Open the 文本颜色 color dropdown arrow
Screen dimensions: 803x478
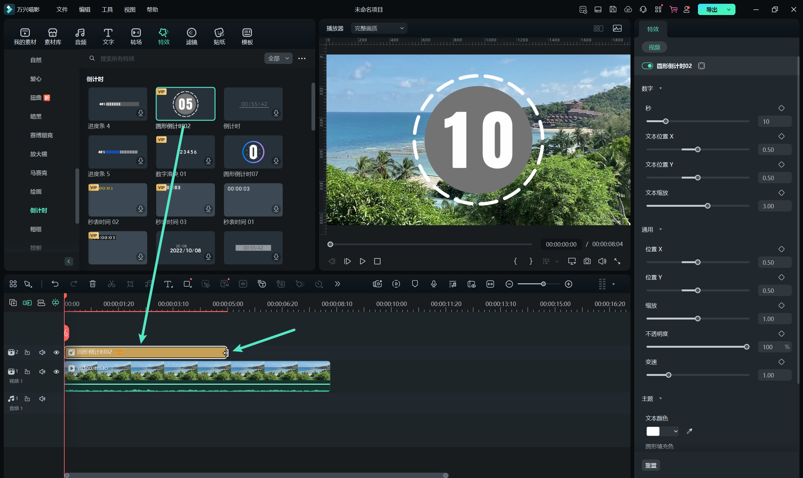click(675, 431)
